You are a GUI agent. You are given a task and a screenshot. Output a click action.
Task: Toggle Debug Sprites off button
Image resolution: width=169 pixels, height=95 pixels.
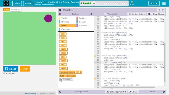[x=116, y=92]
